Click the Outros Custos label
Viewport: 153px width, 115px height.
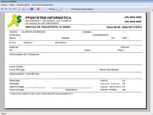(x=110, y=84)
